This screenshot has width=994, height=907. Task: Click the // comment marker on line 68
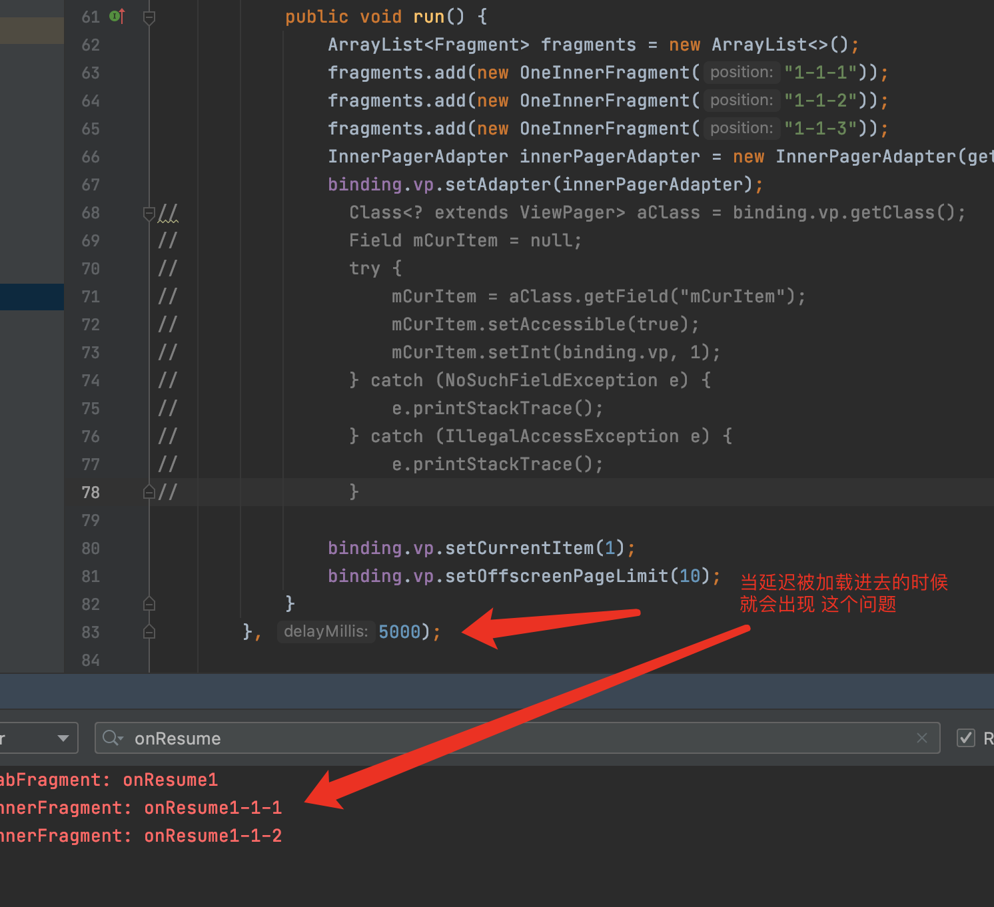pos(168,213)
